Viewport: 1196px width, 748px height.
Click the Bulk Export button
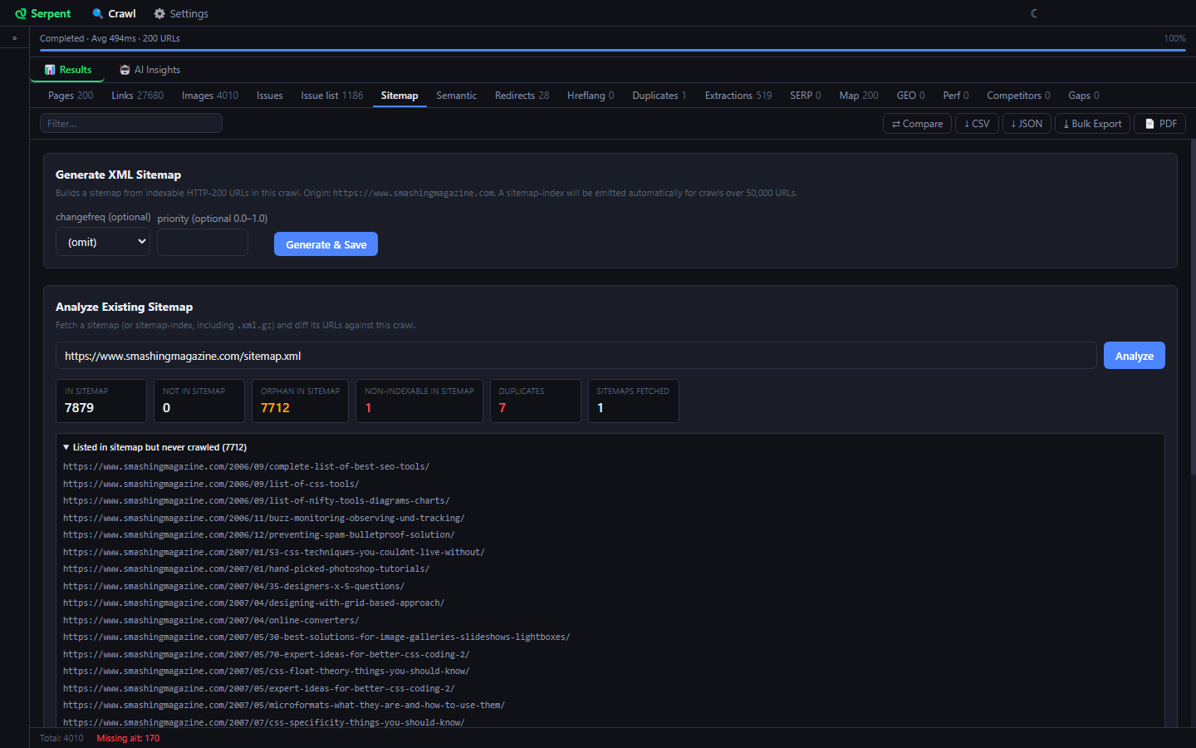[1092, 123]
